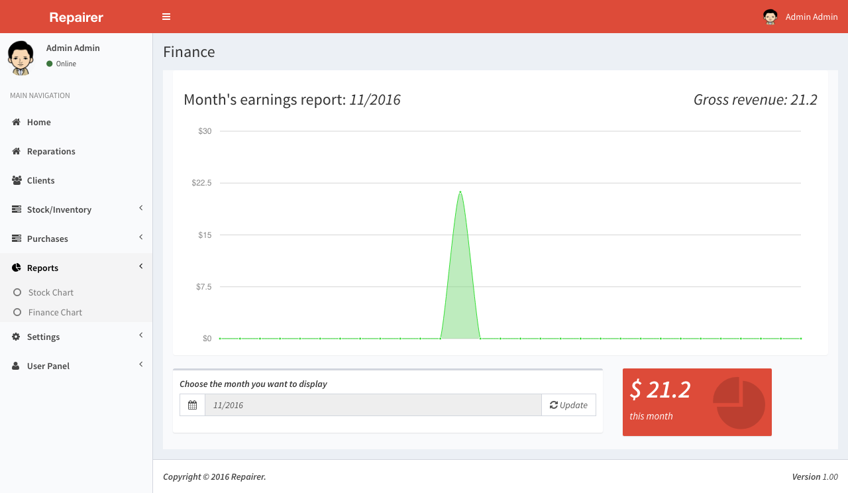848x493 pixels.
Task: Click the month input field showing 11/2016
Action: (372, 405)
